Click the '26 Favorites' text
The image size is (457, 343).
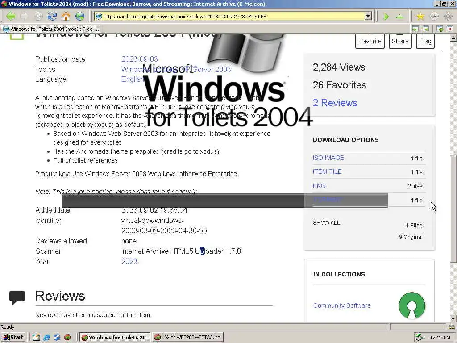pos(339,85)
